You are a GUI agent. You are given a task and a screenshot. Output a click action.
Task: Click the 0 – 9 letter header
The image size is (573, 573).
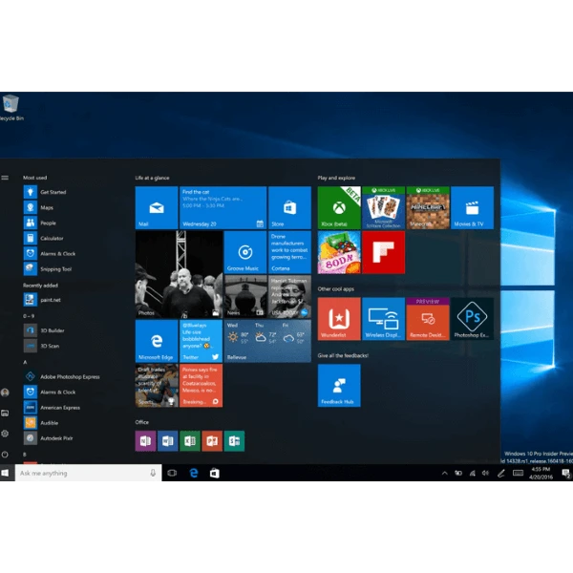coord(29,316)
